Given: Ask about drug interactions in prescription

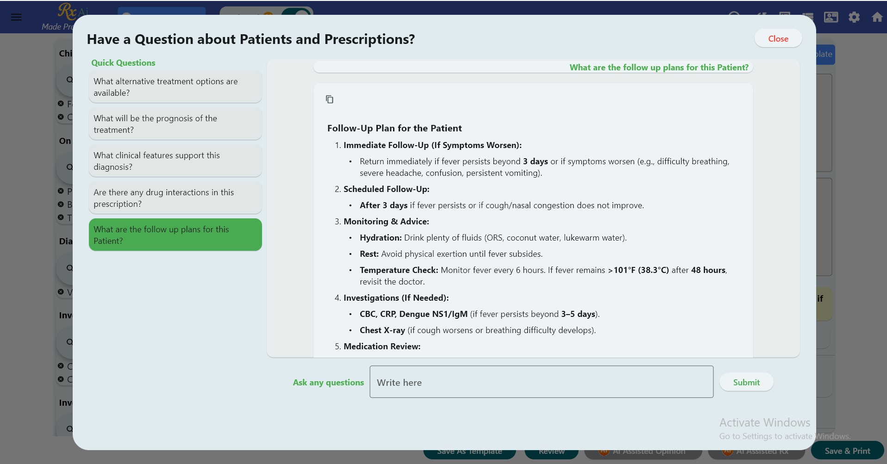Looking at the screenshot, I should (x=175, y=198).
